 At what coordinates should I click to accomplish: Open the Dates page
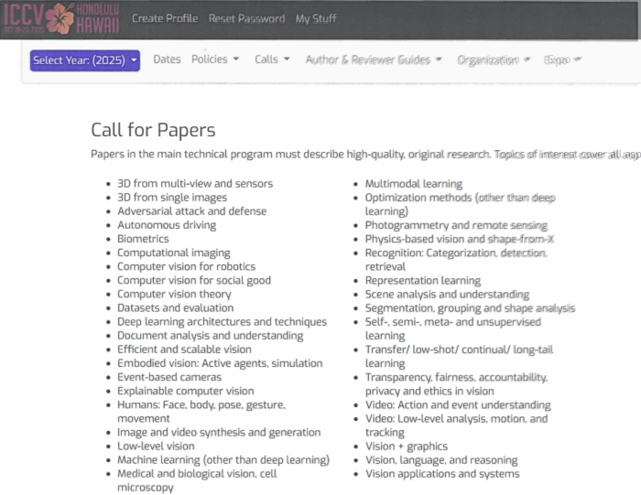pos(167,59)
